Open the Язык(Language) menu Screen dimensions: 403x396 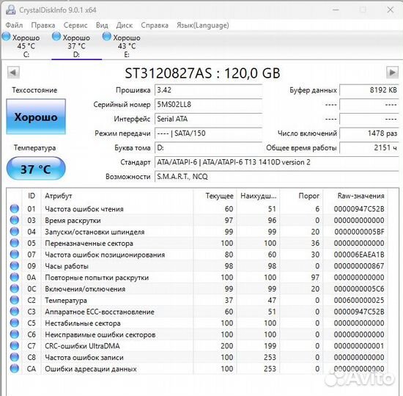coord(202,25)
